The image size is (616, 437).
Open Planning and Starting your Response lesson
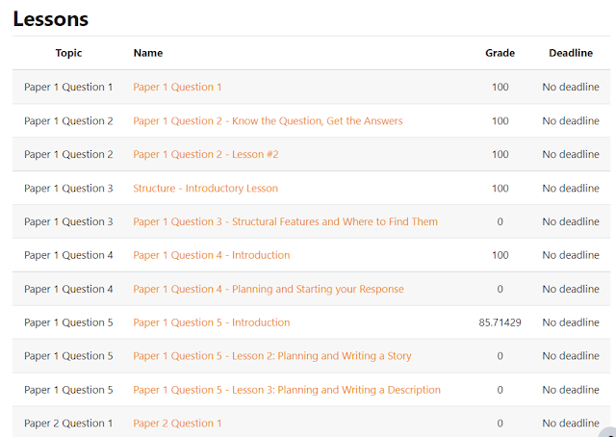[269, 289]
